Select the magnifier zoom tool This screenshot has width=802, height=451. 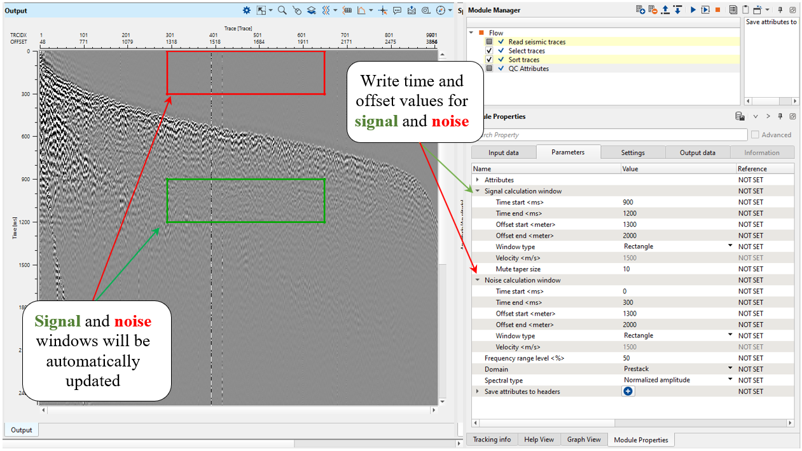click(282, 10)
